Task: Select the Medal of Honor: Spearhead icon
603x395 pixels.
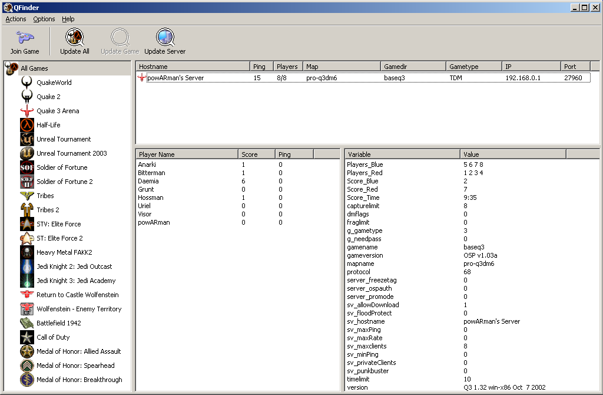Action: click(27, 366)
